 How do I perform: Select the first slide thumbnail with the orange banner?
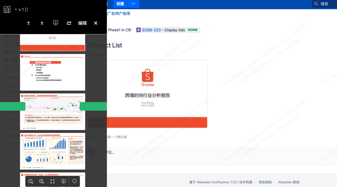click(x=53, y=43)
